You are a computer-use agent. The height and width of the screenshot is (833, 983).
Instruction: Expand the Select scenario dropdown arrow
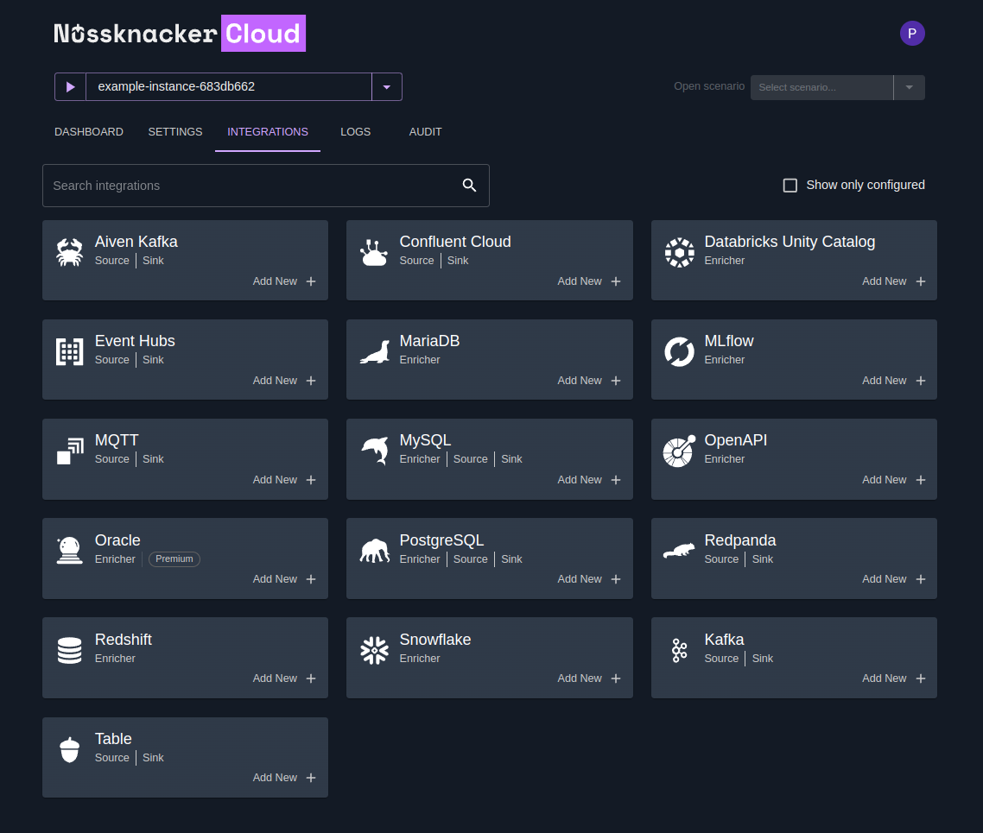pos(909,87)
